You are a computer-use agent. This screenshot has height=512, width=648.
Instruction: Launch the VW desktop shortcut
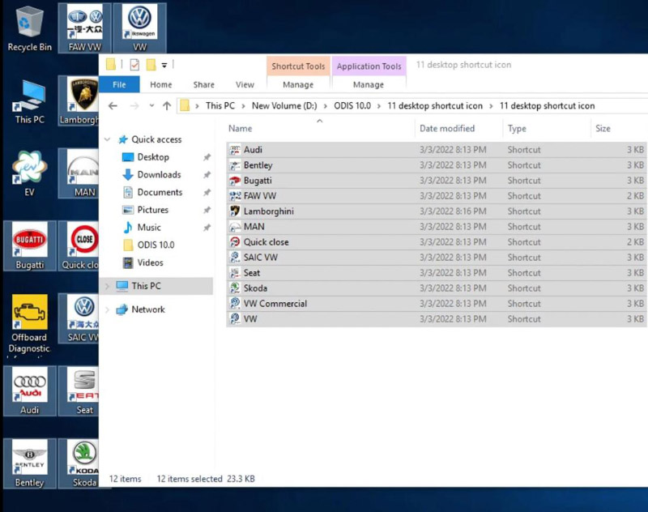coord(139,28)
